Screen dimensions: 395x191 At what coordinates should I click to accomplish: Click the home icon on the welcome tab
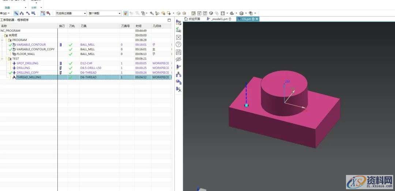point(186,19)
